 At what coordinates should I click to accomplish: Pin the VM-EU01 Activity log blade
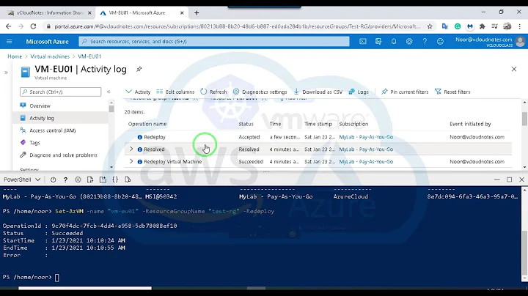pyautogui.click(x=139, y=69)
